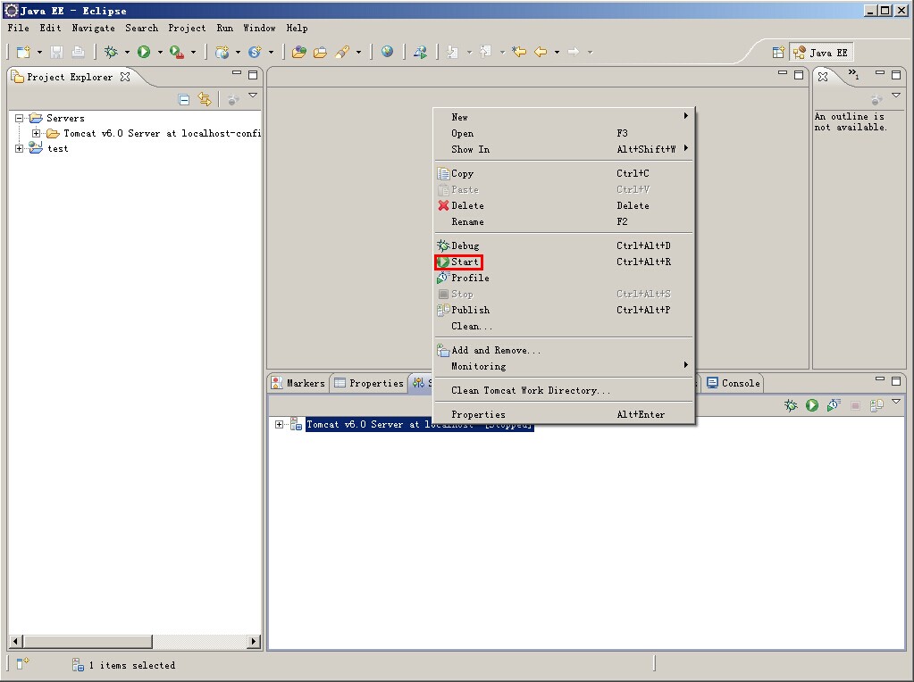This screenshot has height=682, width=914.
Task: Open the File menu
Action: [18, 28]
